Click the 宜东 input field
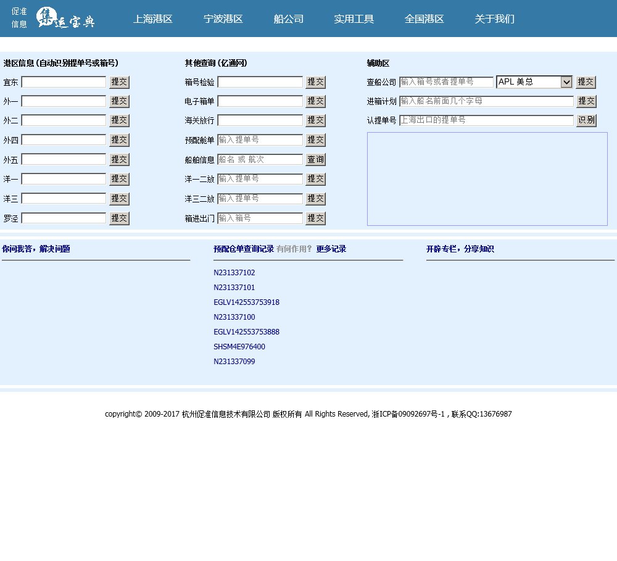 click(x=64, y=82)
